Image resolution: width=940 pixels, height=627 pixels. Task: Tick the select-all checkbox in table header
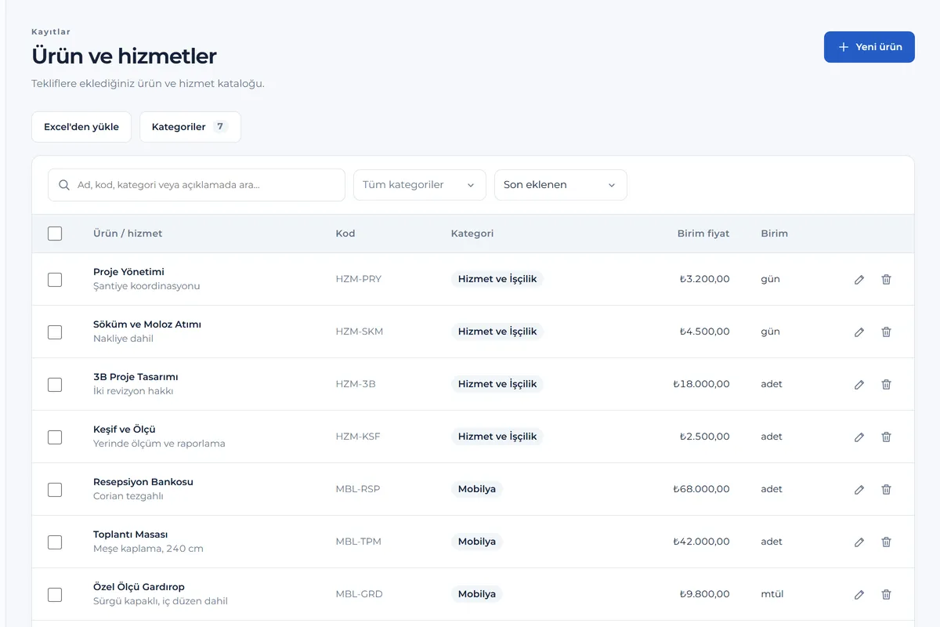[55, 234]
